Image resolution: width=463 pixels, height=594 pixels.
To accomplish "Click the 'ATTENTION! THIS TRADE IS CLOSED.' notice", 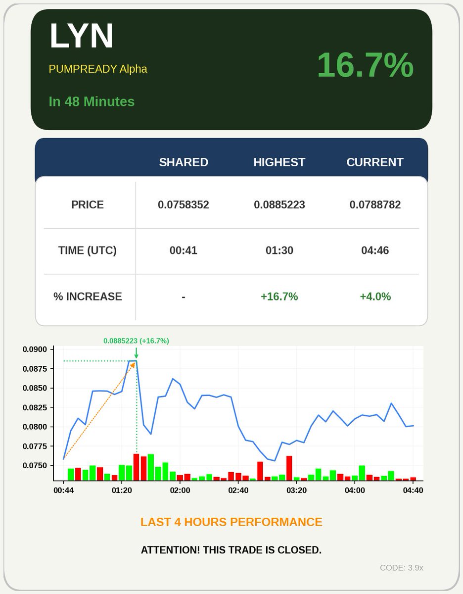I will [x=231, y=550].
